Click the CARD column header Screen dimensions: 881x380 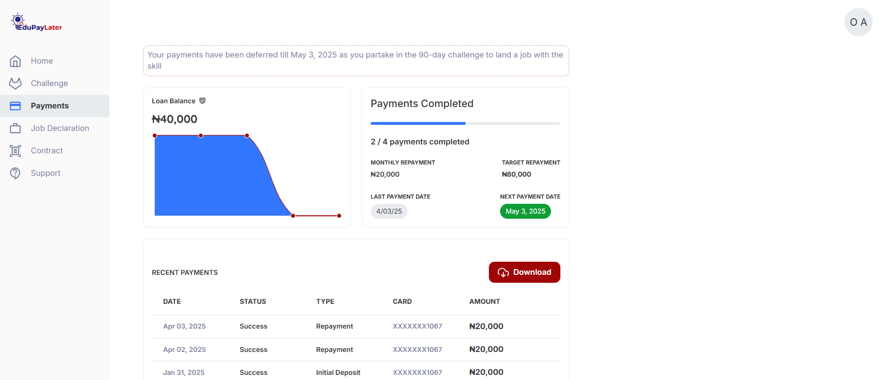[x=402, y=301]
